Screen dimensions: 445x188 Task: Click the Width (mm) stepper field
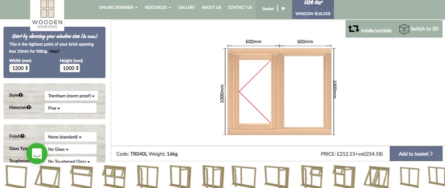(19, 68)
